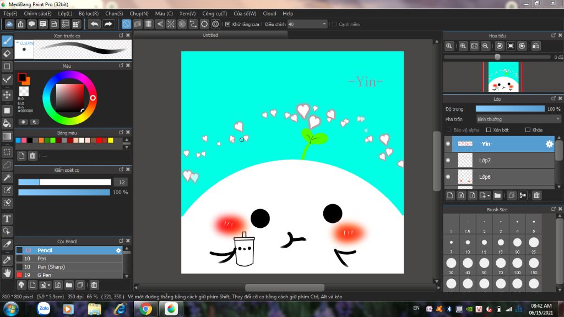Select the Text tool
Viewport: 564px width, 317px height.
[7, 218]
